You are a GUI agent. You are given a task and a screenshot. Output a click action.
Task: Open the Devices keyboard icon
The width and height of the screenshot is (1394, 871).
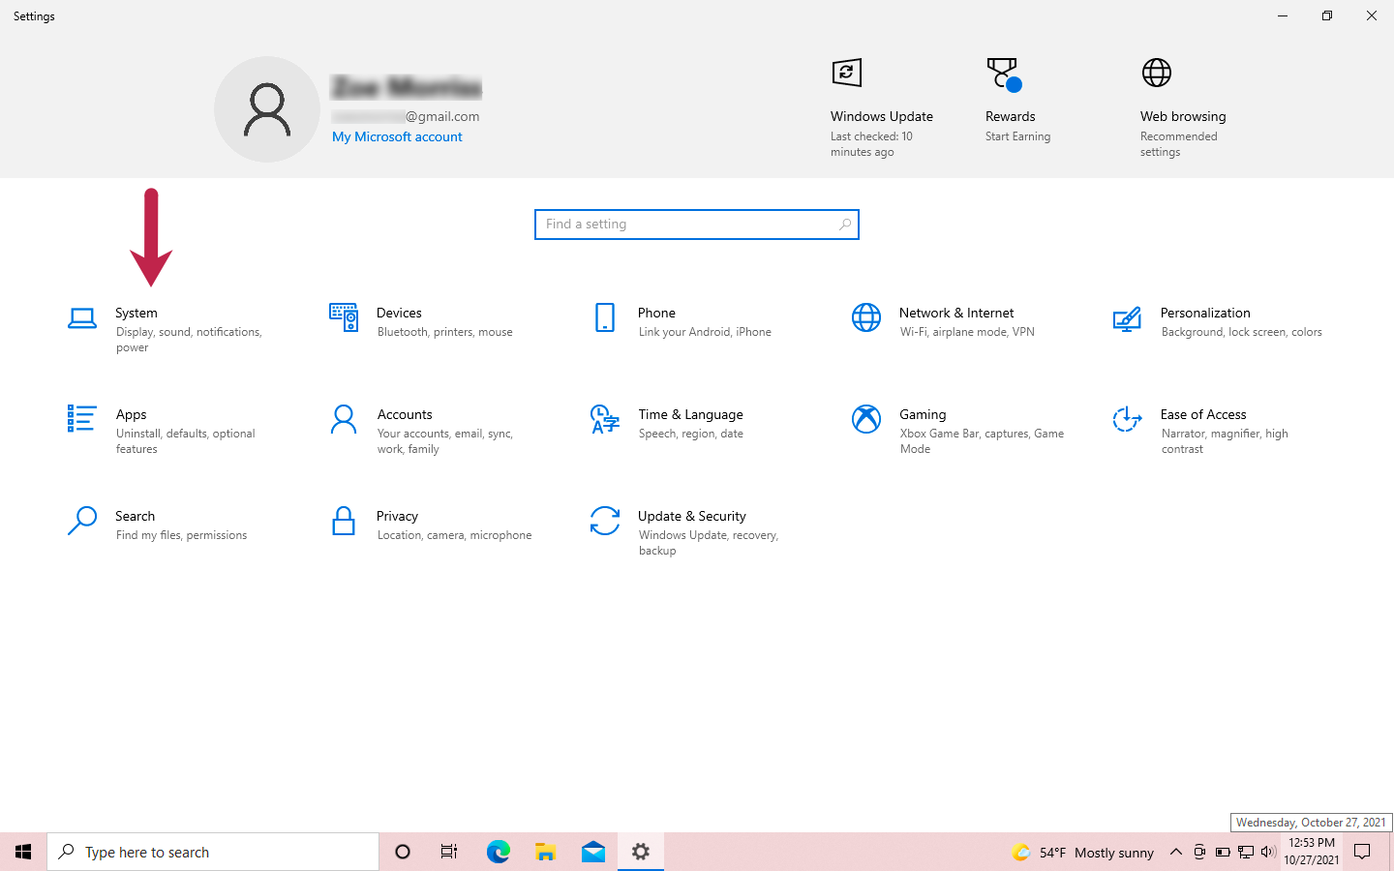(344, 317)
